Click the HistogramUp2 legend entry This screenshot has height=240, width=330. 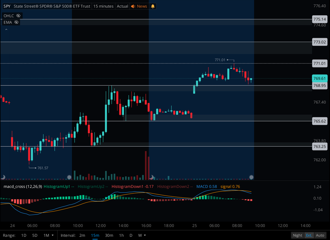point(93,186)
